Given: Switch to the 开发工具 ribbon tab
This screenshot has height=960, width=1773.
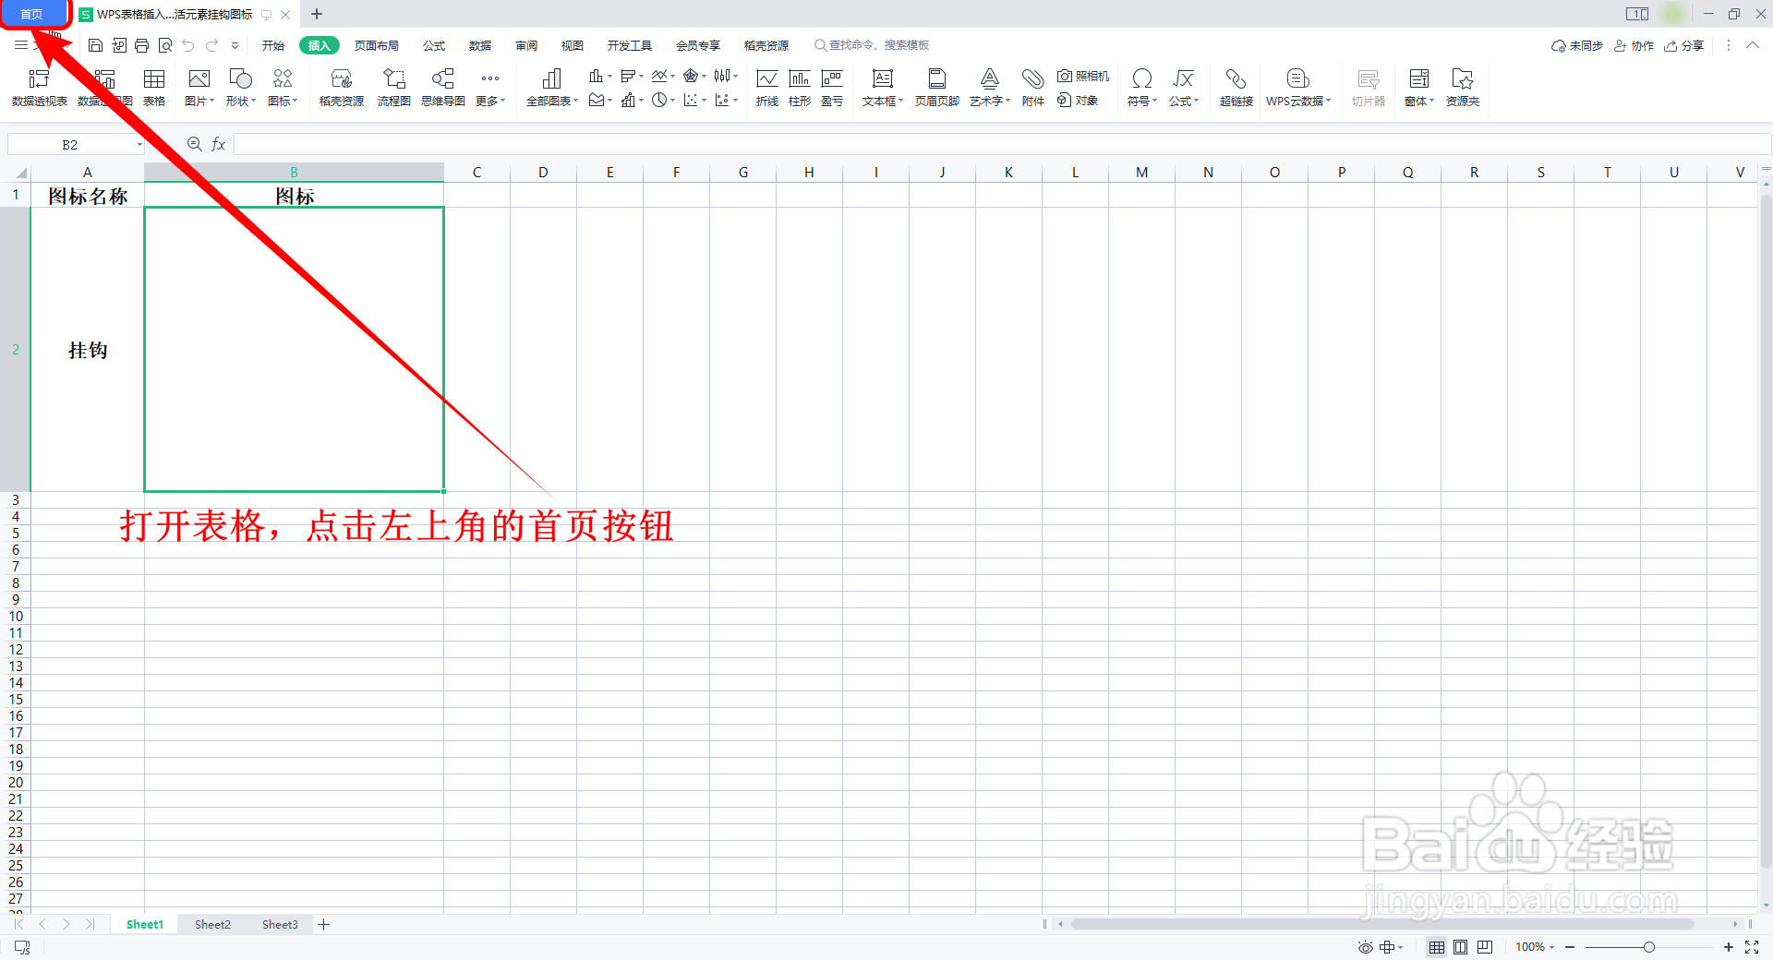Looking at the screenshot, I should click(x=629, y=44).
